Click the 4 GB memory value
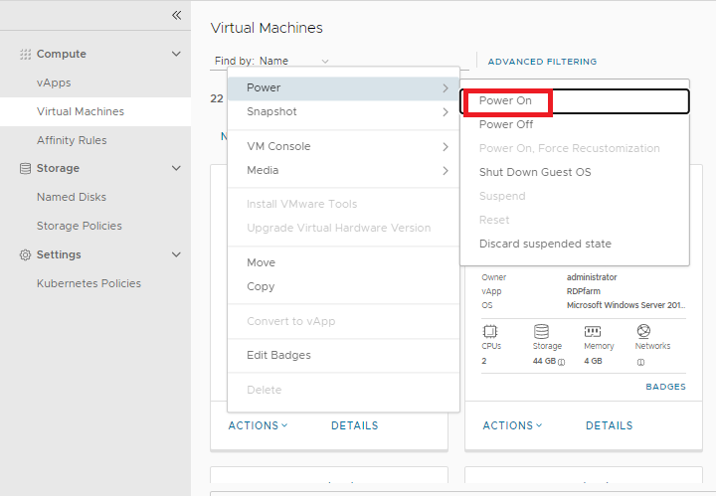This screenshot has width=716, height=496. pos(593,361)
